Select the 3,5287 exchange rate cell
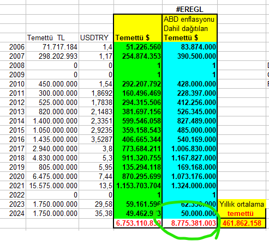The image size is (269, 241). point(96,139)
